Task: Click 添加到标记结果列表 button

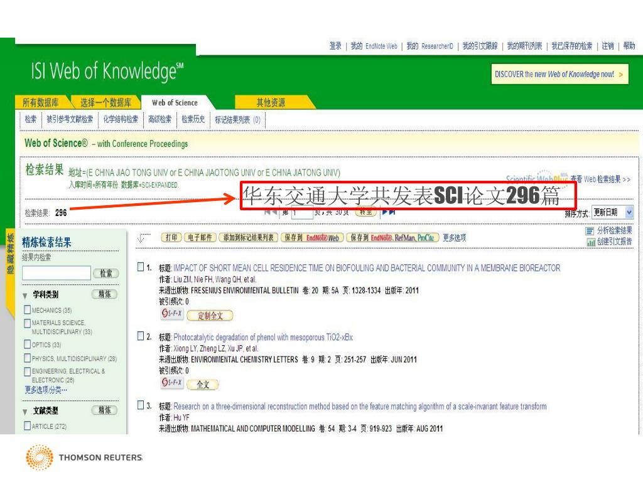Action: [x=249, y=238]
